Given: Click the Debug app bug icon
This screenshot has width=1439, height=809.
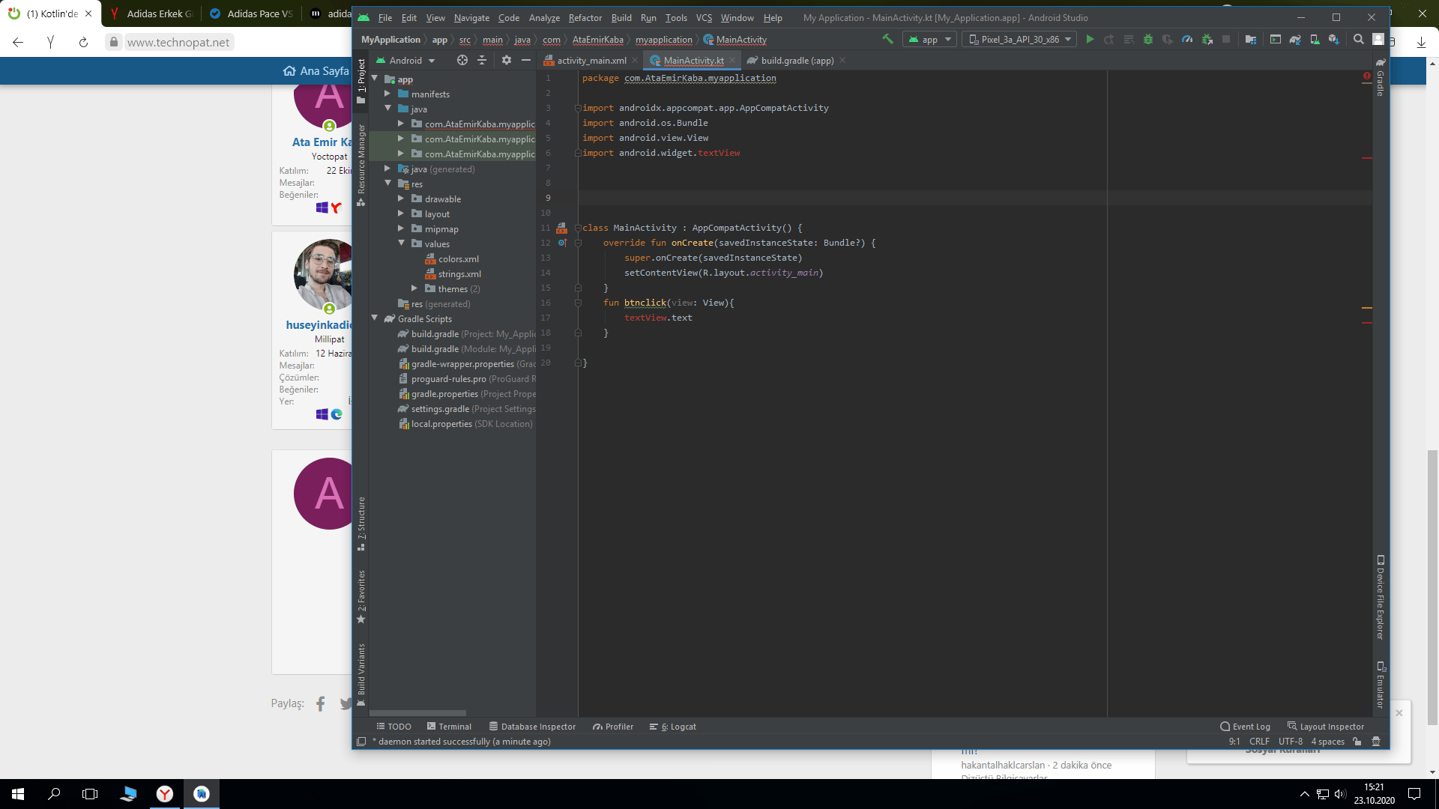Looking at the screenshot, I should [x=1147, y=40].
